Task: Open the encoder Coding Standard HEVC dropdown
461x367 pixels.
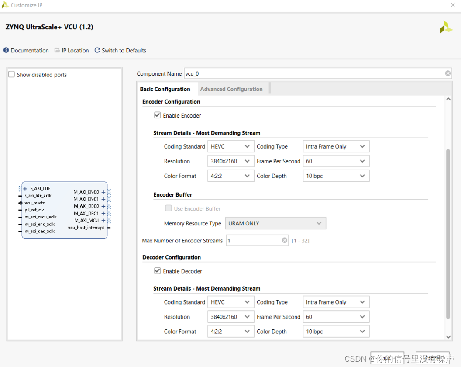Action: [x=231, y=146]
